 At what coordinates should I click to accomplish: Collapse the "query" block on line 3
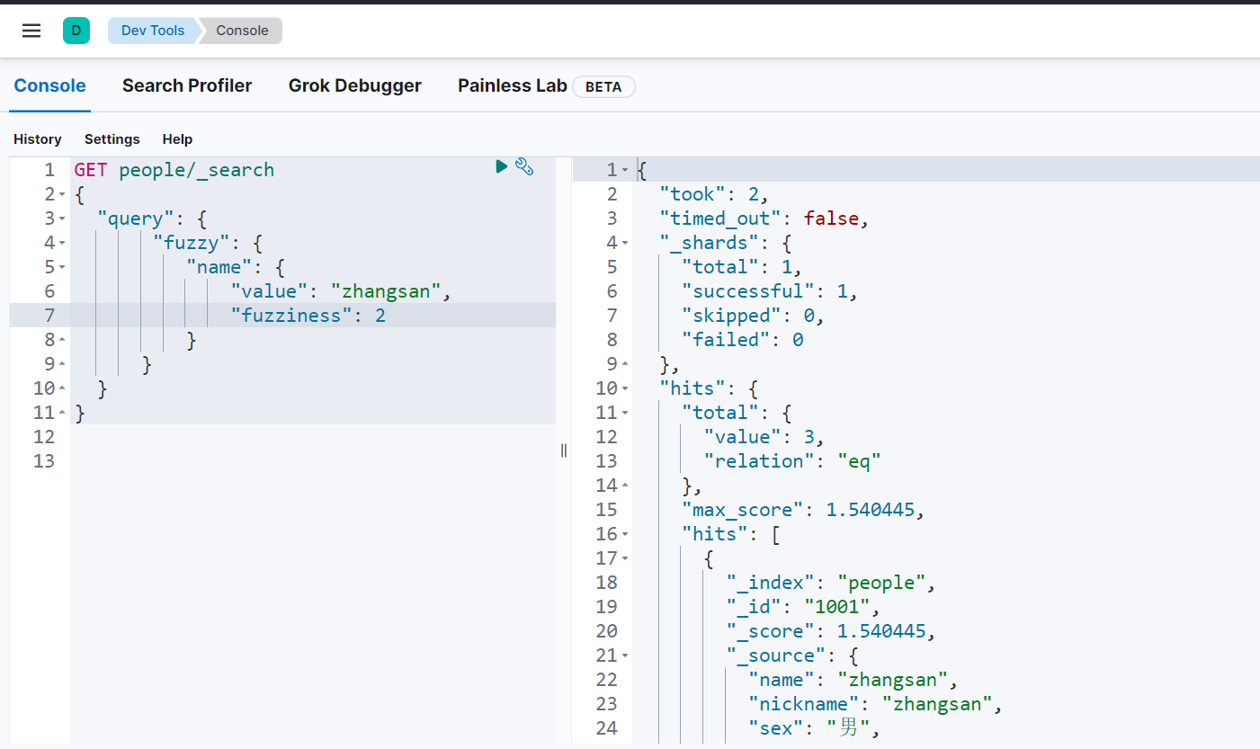tap(62, 219)
